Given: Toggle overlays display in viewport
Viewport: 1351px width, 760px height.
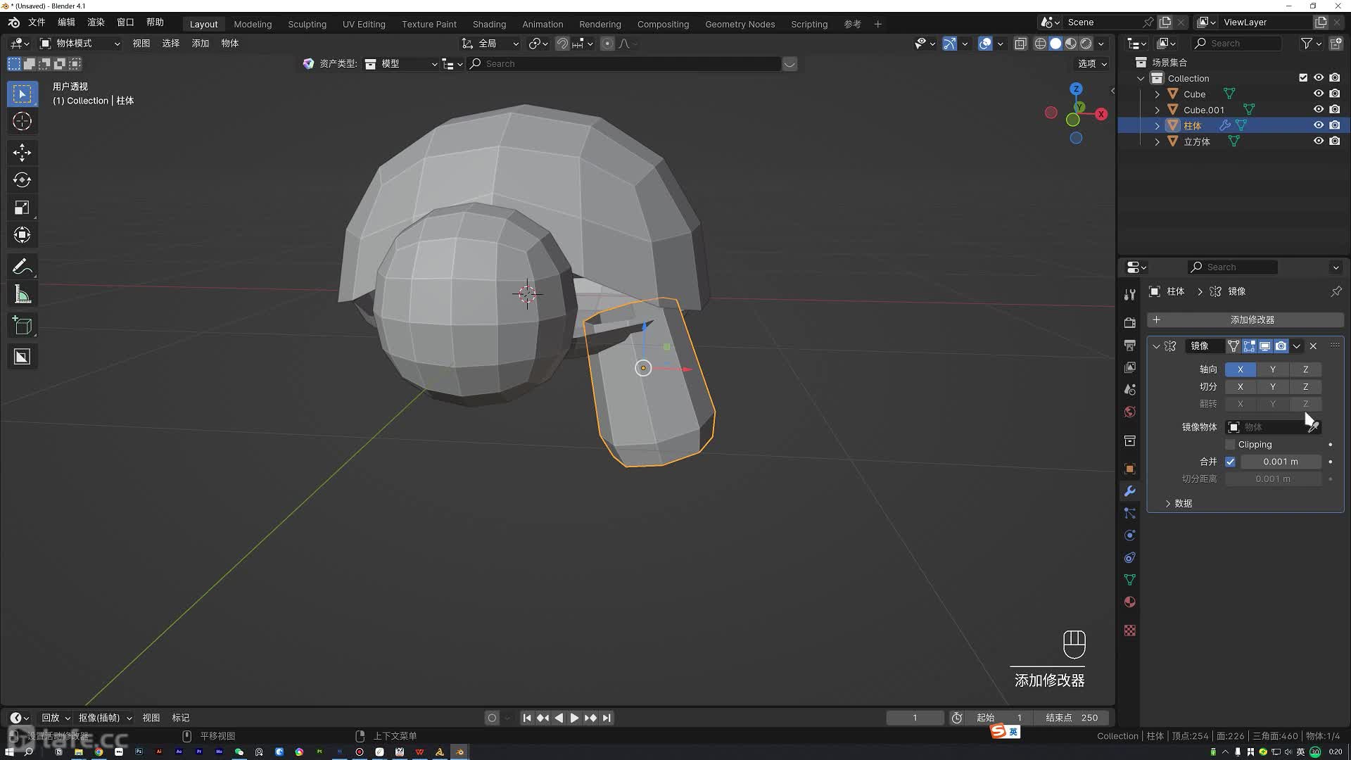Looking at the screenshot, I should [985, 44].
